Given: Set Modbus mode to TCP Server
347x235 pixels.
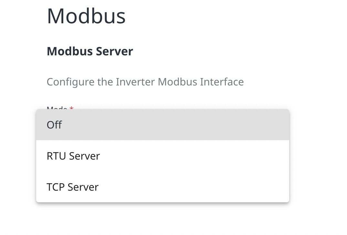Looking at the screenshot, I should [x=163, y=187].
